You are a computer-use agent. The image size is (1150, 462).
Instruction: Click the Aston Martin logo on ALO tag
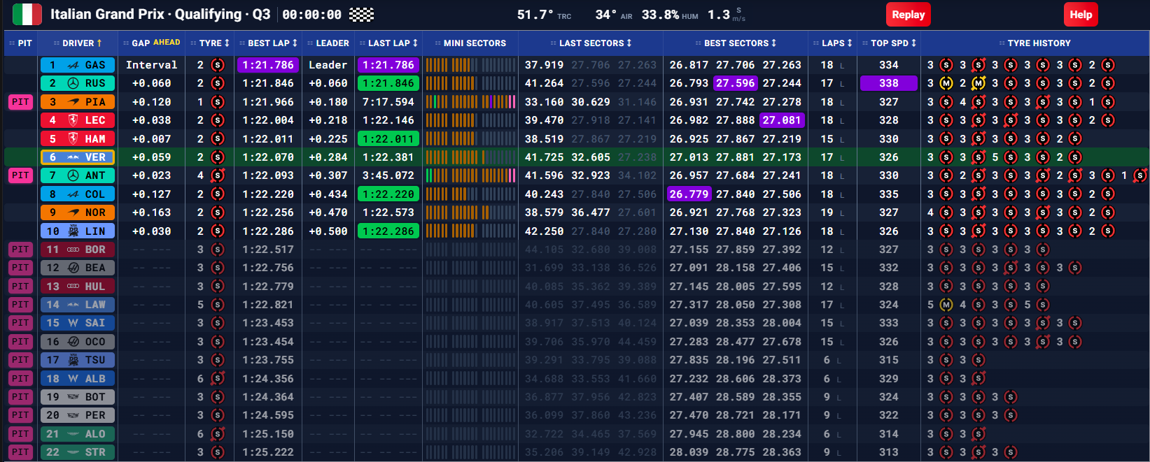[x=73, y=434]
